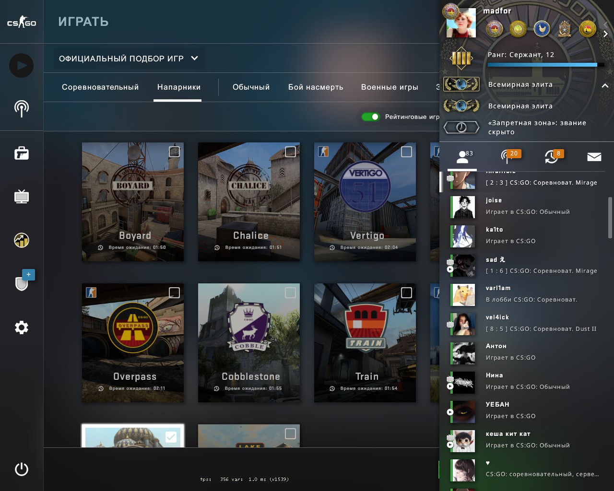This screenshot has height=491, width=614.
Task: Click the play icon next to Нина
Action: click(450, 386)
